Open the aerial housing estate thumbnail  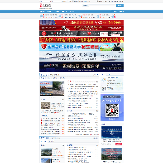pos(46,152)
